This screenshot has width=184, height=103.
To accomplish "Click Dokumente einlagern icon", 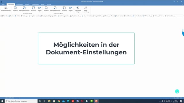I will pos(78,9).
